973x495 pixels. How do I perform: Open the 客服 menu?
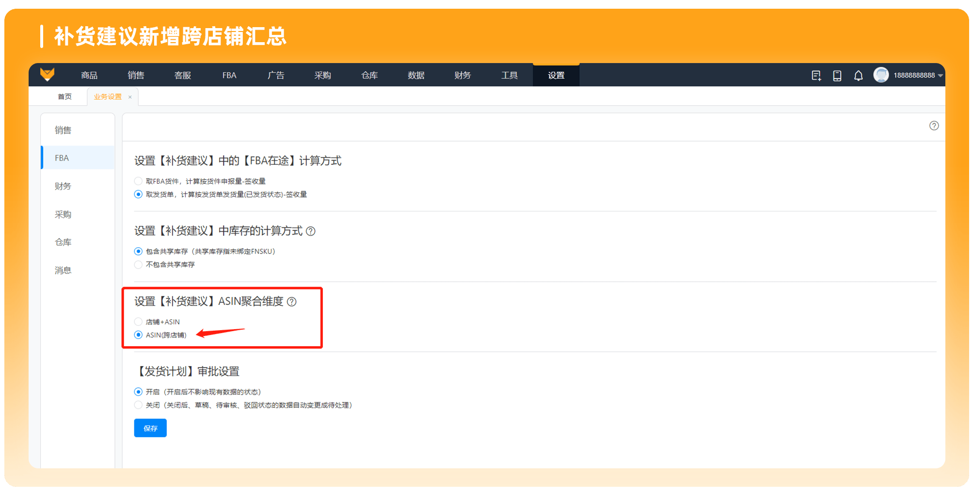pos(183,75)
